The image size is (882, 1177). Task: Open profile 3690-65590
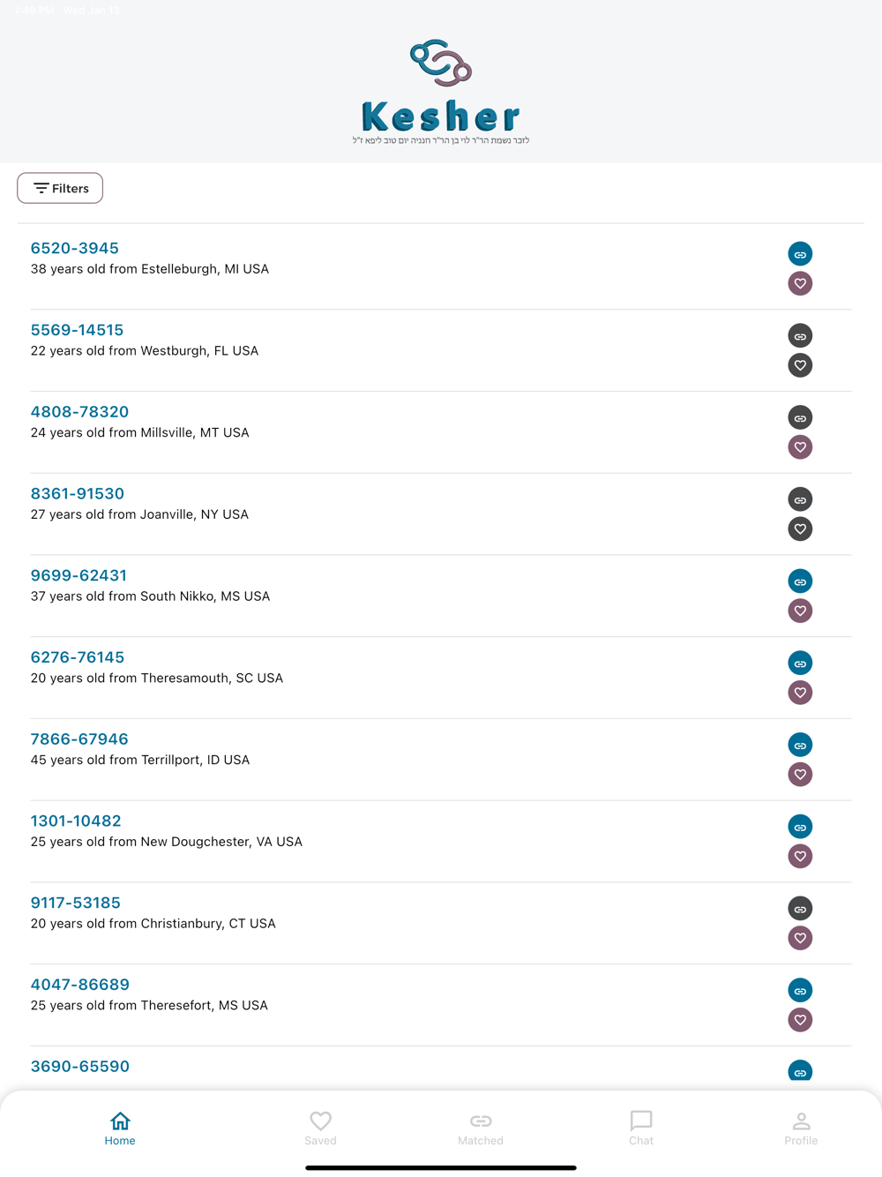(x=80, y=1067)
